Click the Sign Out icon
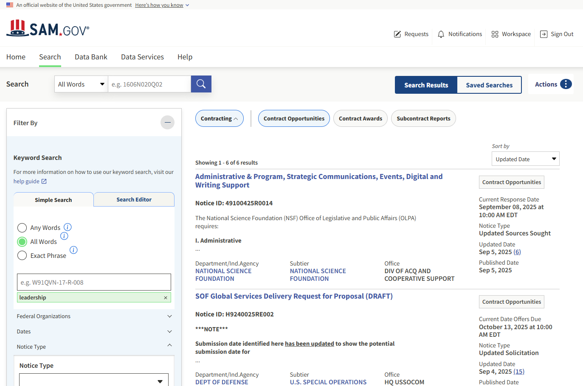The image size is (583, 386). 544,34
